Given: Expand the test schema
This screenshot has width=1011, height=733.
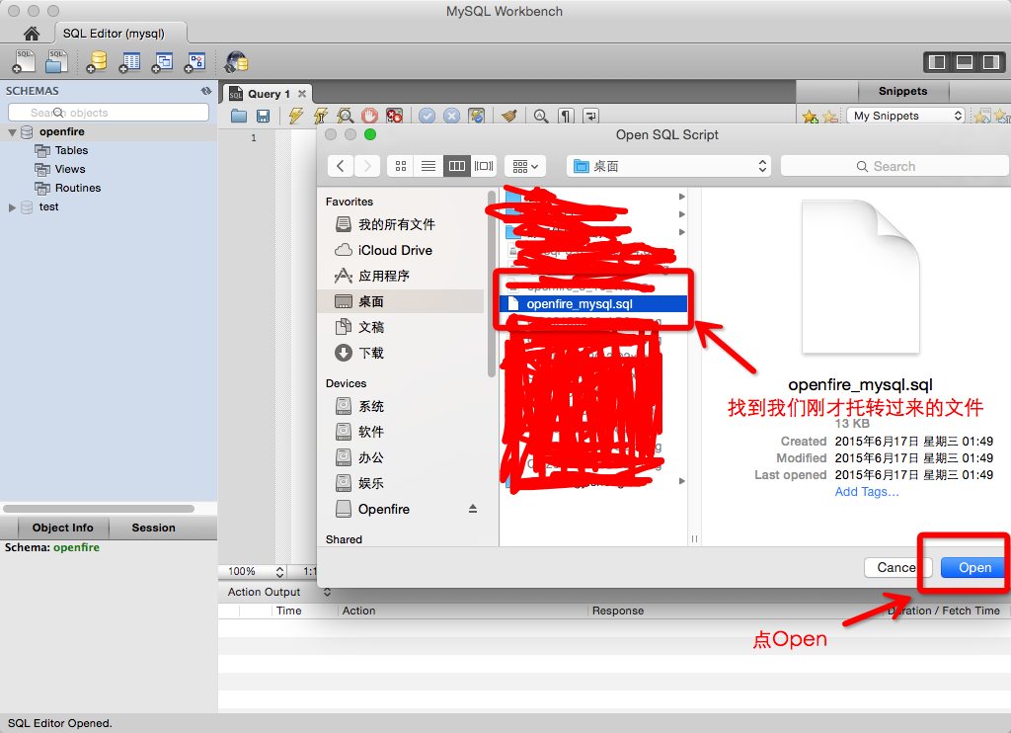Looking at the screenshot, I should coord(12,207).
